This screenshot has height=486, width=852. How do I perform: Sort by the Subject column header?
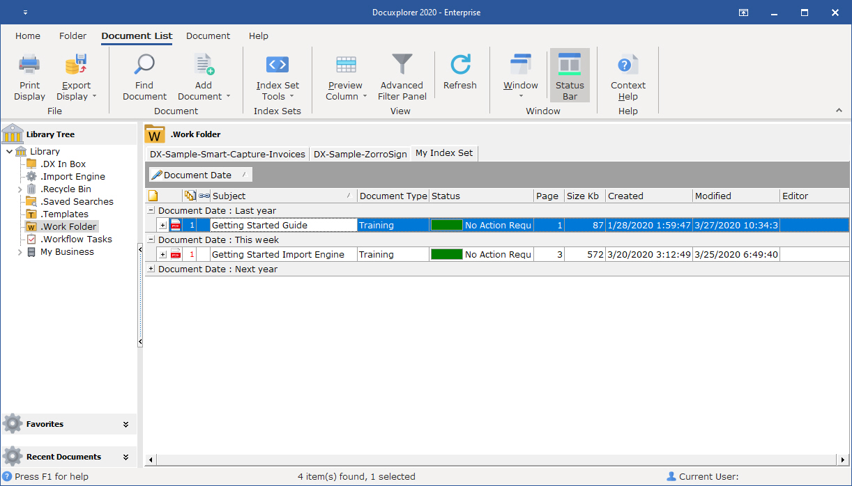[x=283, y=196]
